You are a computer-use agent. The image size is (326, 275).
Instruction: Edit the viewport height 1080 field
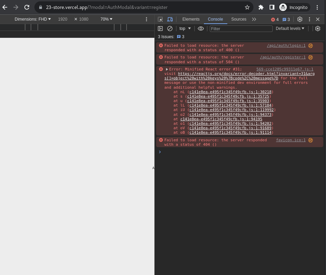(84, 19)
